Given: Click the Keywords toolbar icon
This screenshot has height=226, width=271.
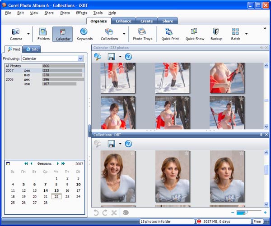Looking at the screenshot, I should 84,34.
